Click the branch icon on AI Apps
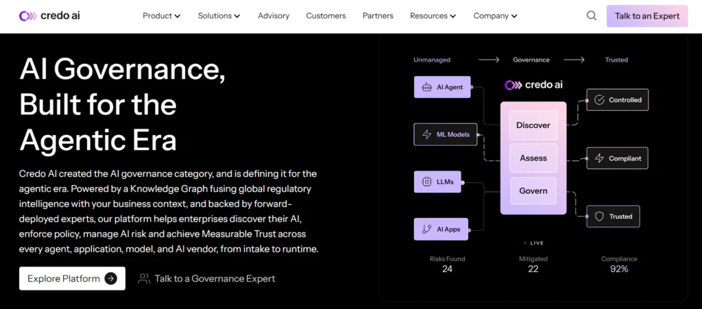 click(x=426, y=230)
